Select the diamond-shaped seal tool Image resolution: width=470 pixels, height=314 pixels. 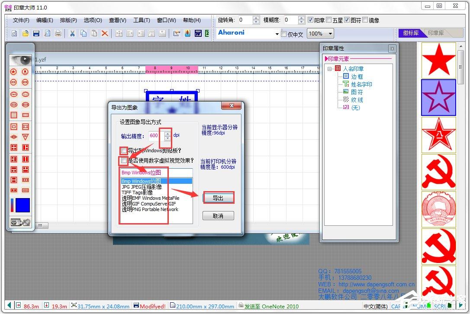tap(14, 137)
